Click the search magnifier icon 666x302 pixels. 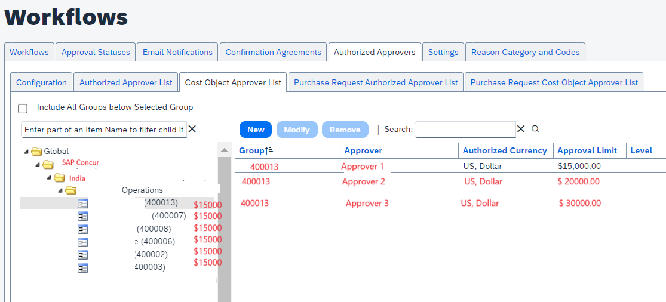click(535, 129)
